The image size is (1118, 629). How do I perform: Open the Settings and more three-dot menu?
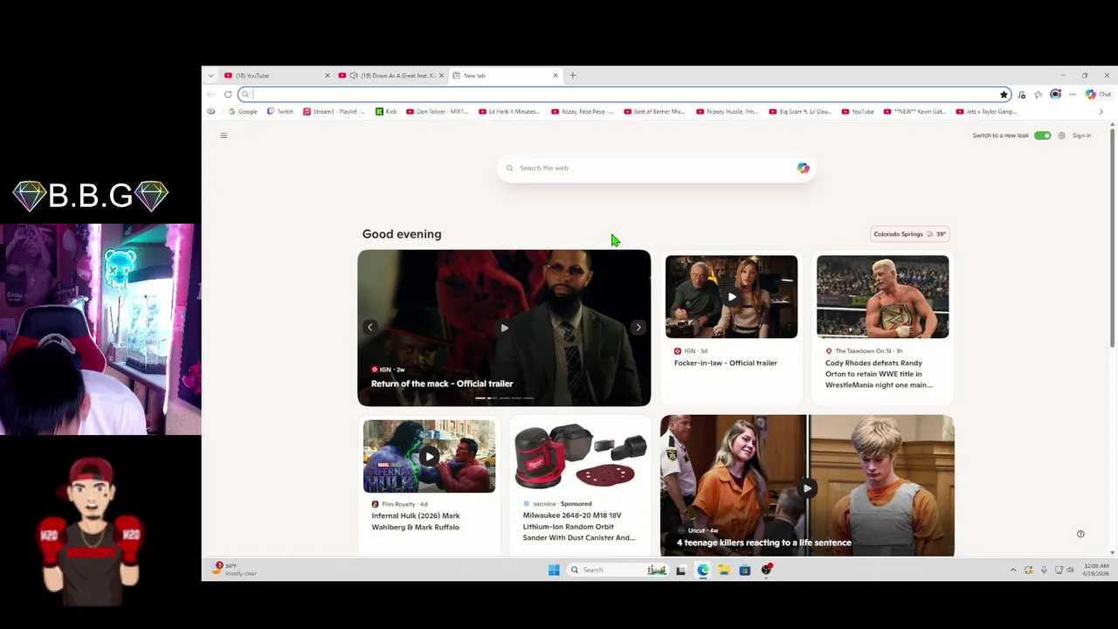1072,94
